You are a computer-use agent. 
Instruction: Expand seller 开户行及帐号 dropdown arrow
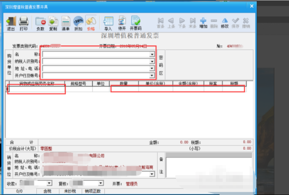click(x=152, y=174)
